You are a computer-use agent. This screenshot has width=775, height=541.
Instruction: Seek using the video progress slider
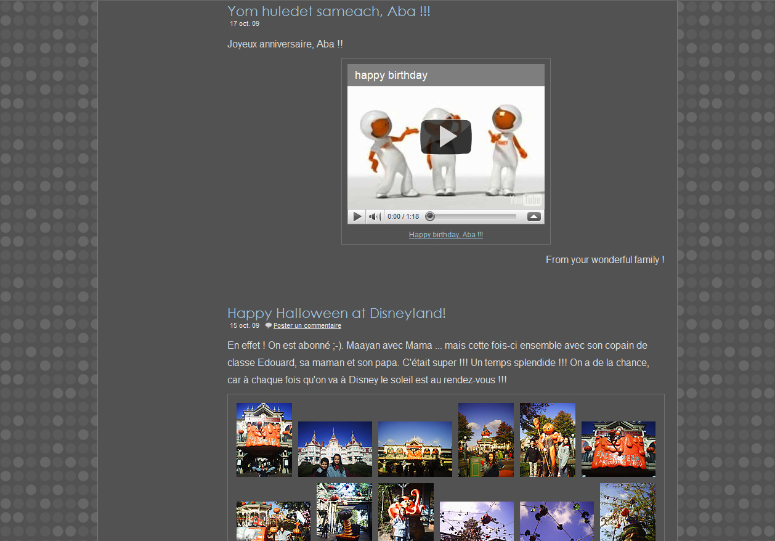coord(473,217)
